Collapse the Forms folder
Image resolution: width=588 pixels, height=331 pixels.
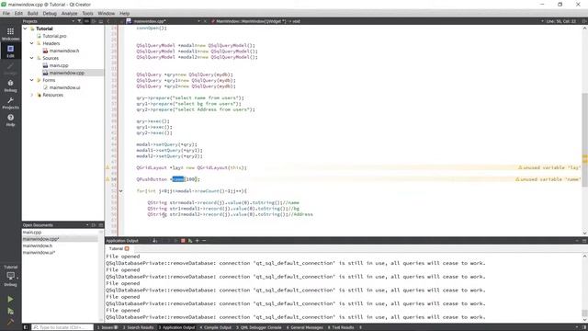point(32,80)
